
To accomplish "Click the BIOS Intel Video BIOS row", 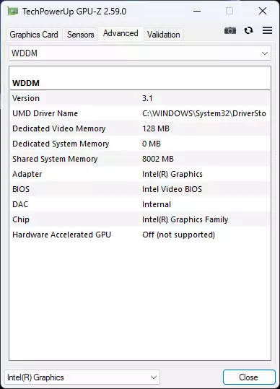I will [x=140, y=189].
